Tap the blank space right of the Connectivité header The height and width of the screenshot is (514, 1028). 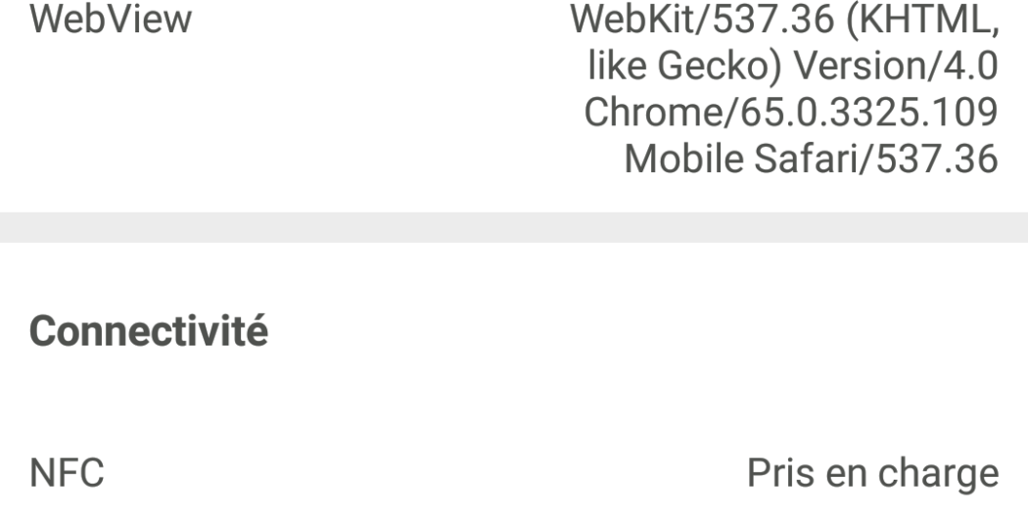[636, 333]
